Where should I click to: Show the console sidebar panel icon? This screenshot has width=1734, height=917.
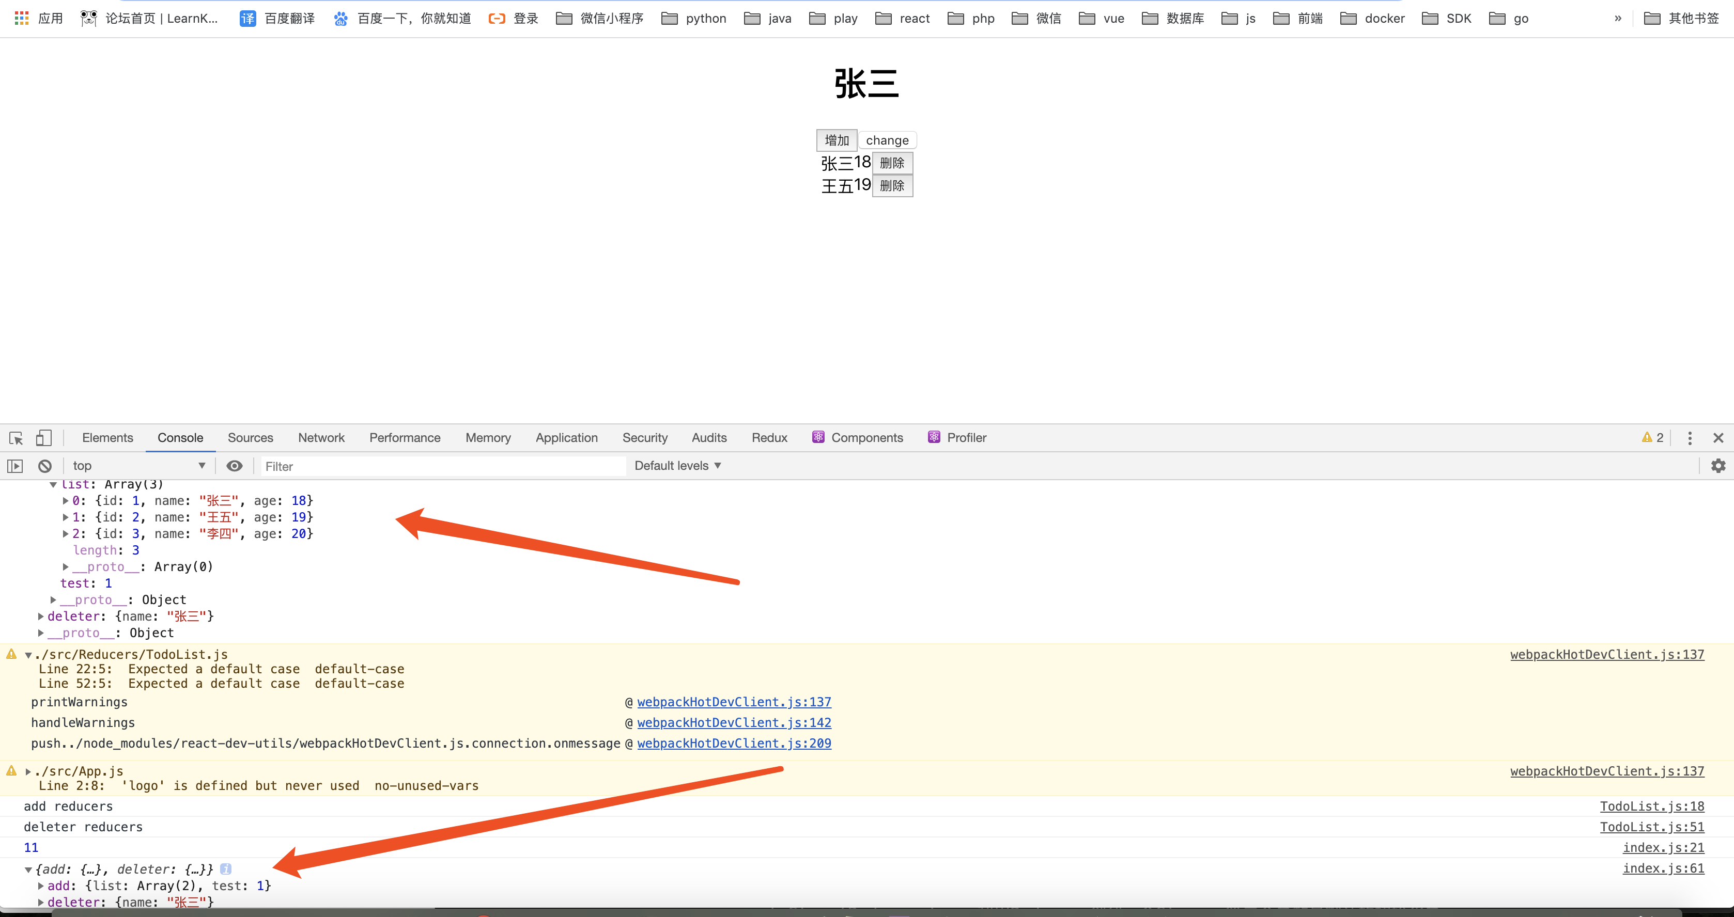click(x=15, y=466)
